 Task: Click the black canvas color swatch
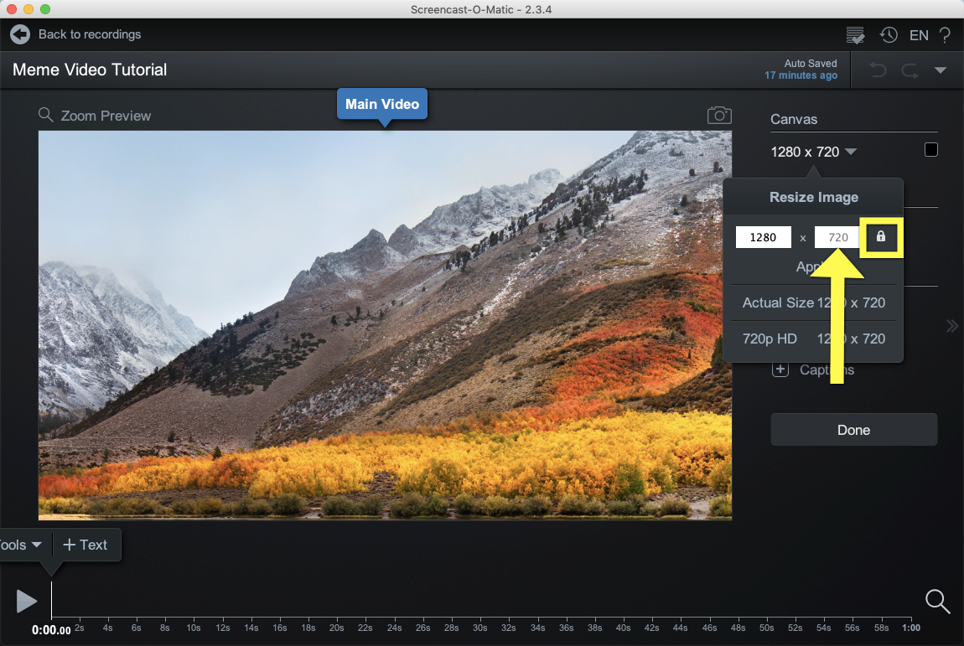pyautogui.click(x=930, y=149)
